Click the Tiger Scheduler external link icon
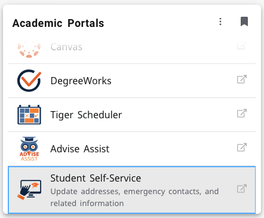This screenshot has width=264, height=218. (242, 113)
